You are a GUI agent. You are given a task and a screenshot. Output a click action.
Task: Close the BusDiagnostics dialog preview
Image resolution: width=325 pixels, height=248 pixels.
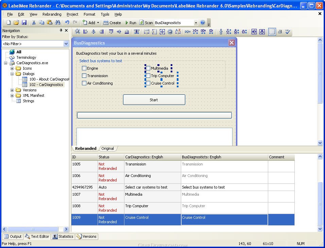(232, 43)
